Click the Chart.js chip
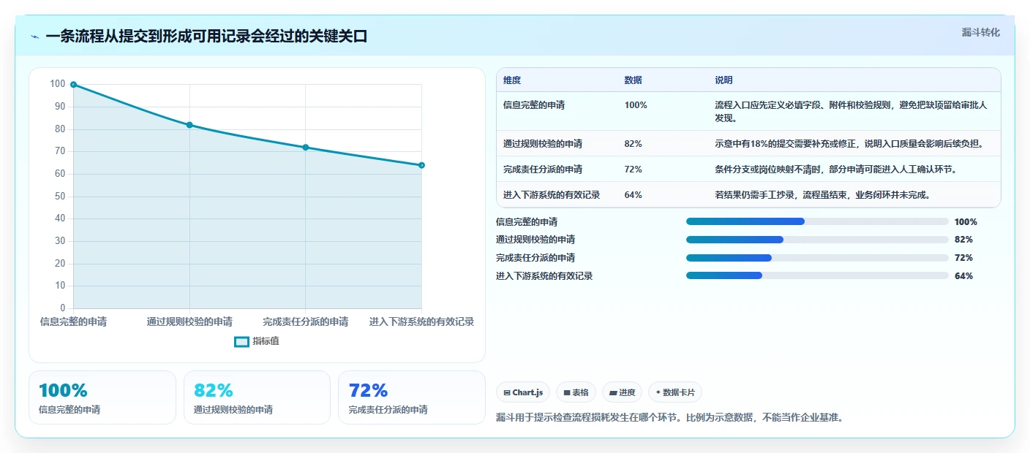The width and height of the screenshot is (1030, 453). [x=523, y=392]
